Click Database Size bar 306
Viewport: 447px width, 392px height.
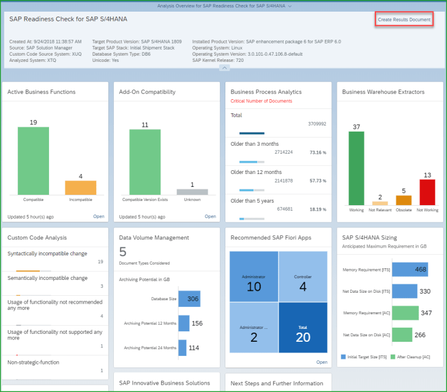(x=189, y=299)
